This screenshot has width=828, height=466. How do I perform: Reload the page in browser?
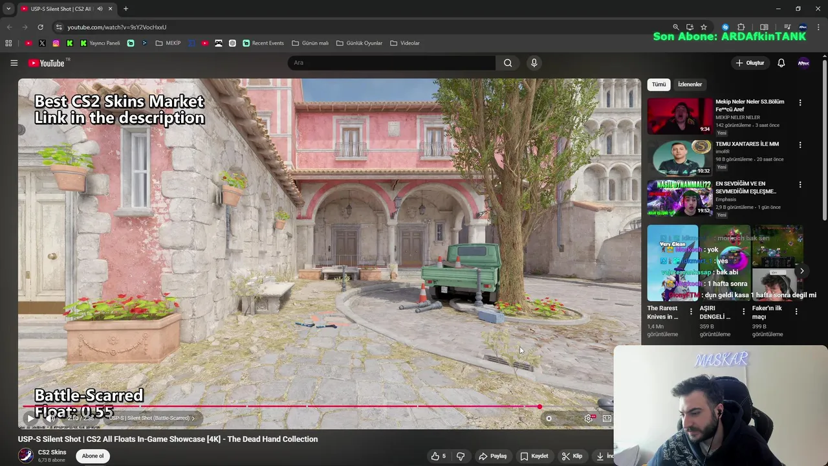pos(40,27)
